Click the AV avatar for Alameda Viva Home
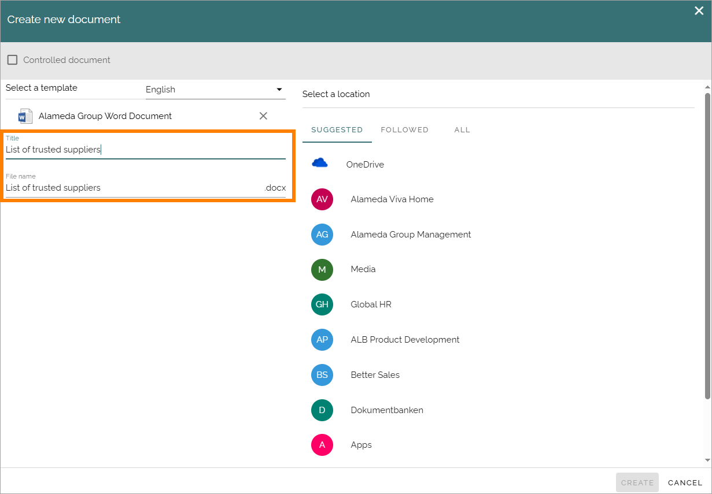 (x=322, y=199)
